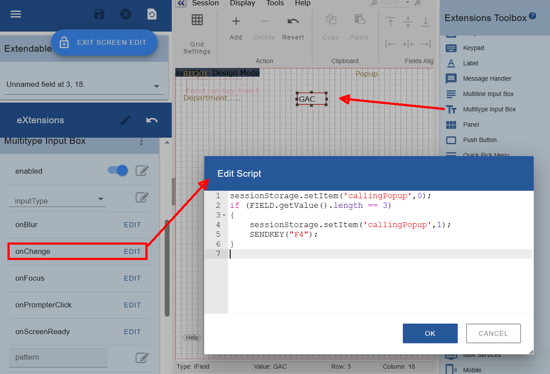Open Grid Settings in the toolbar
550x374 pixels.
click(x=197, y=34)
